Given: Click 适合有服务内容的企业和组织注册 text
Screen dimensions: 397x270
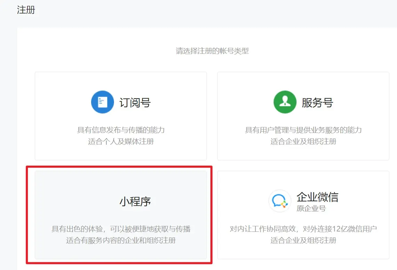Looking at the screenshot, I should coord(121,240).
